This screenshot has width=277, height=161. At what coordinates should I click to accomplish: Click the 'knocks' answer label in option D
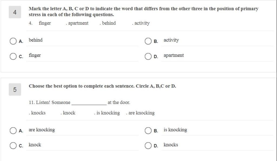(x=171, y=145)
